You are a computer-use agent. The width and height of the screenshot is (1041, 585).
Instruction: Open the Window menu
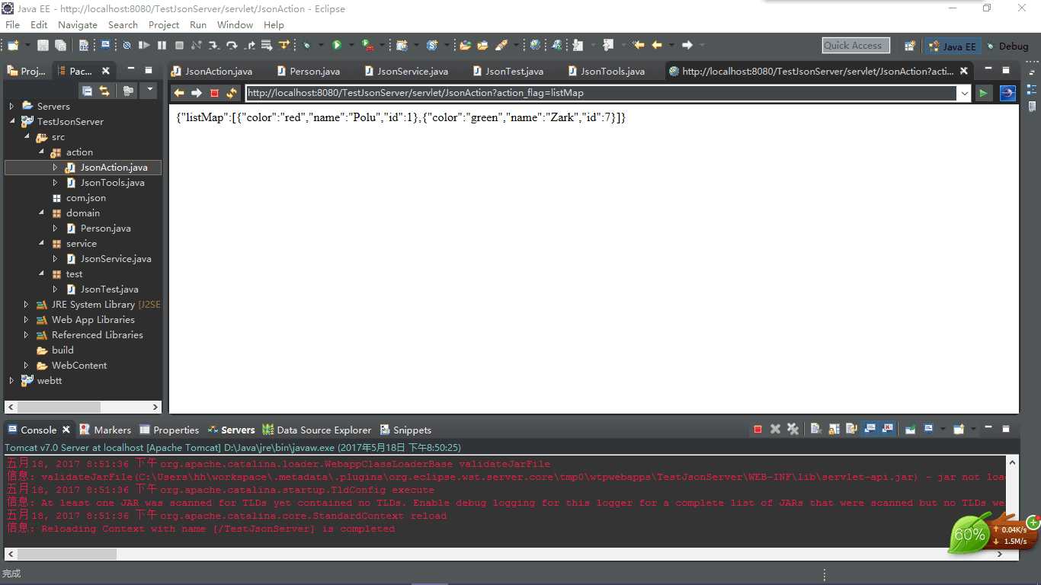[235, 25]
